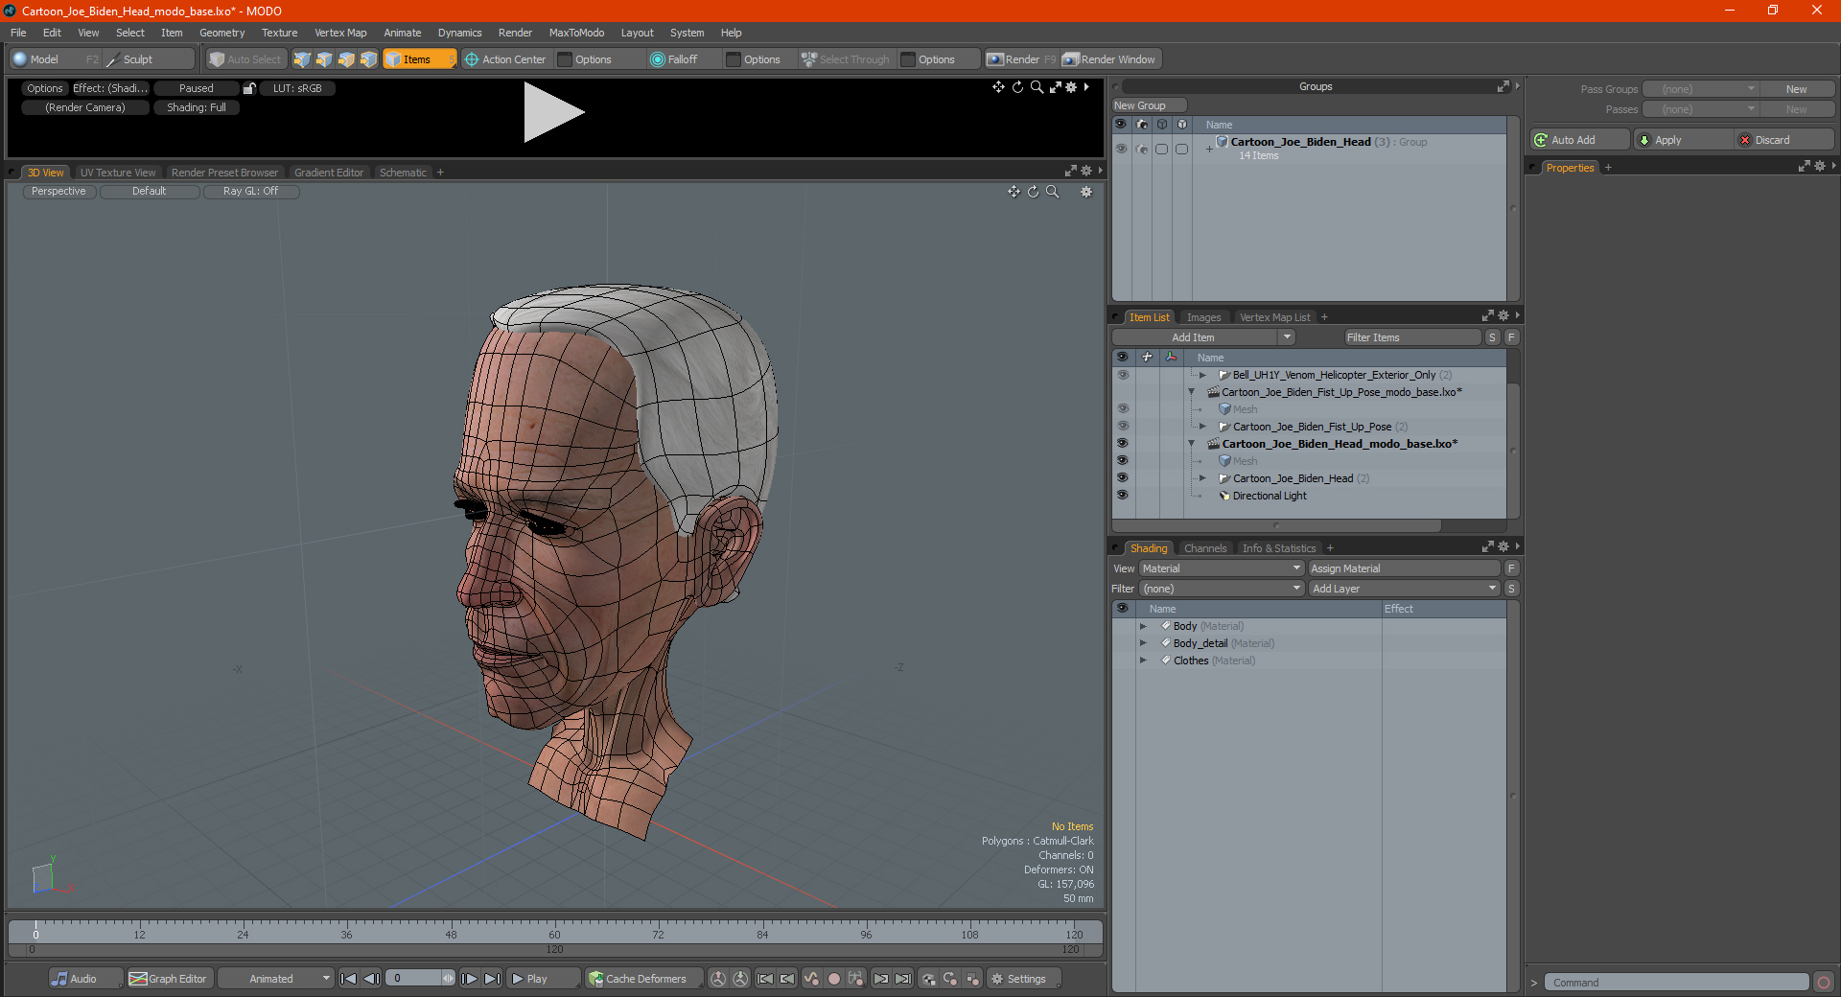The image size is (1841, 997).
Task: Toggle the preview lock icon
Action: pyautogui.click(x=249, y=88)
